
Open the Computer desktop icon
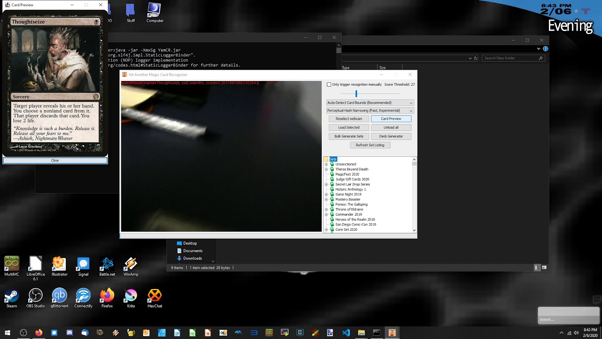tap(155, 13)
